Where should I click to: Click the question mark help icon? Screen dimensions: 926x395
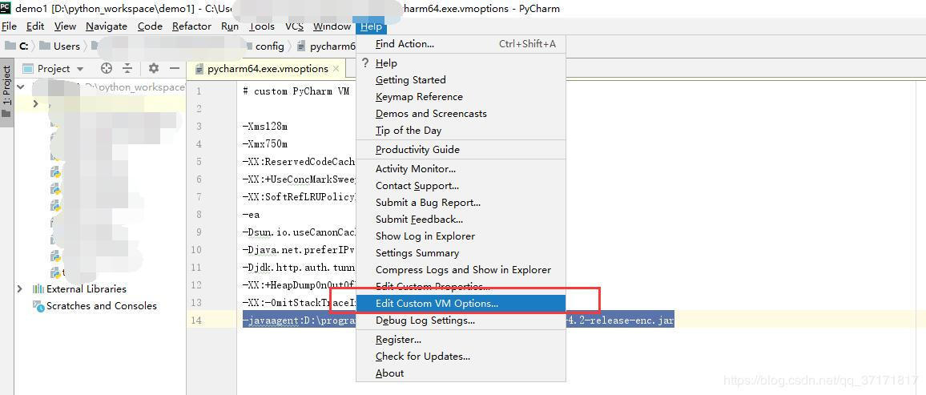tap(365, 62)
